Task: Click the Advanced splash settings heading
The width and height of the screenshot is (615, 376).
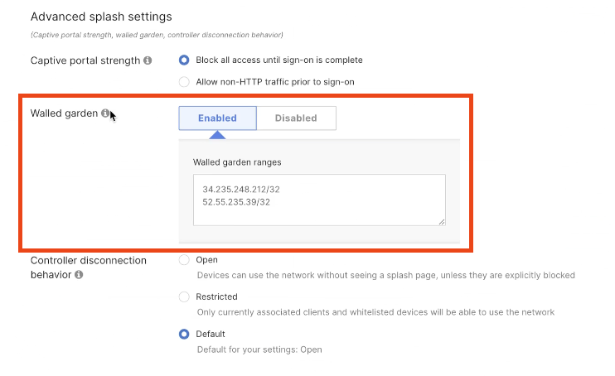Action: tap(101, 16)
